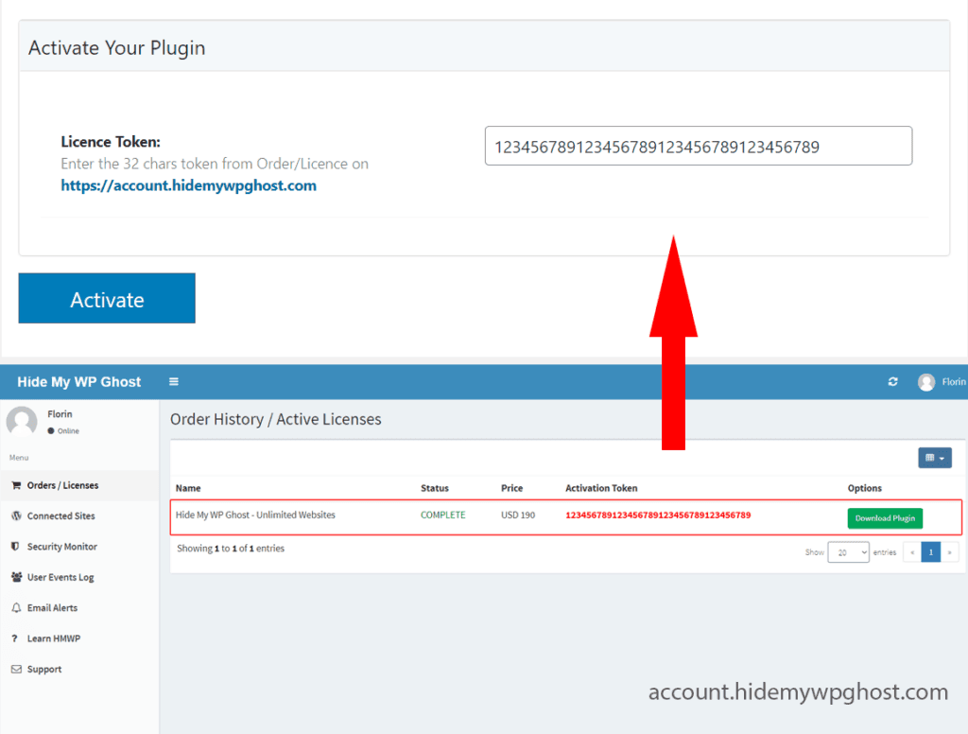Image resolution: width=968 pixels, height=734 pixels.
Task: Open User Events Log menu item
Action: tap(60, 577)
